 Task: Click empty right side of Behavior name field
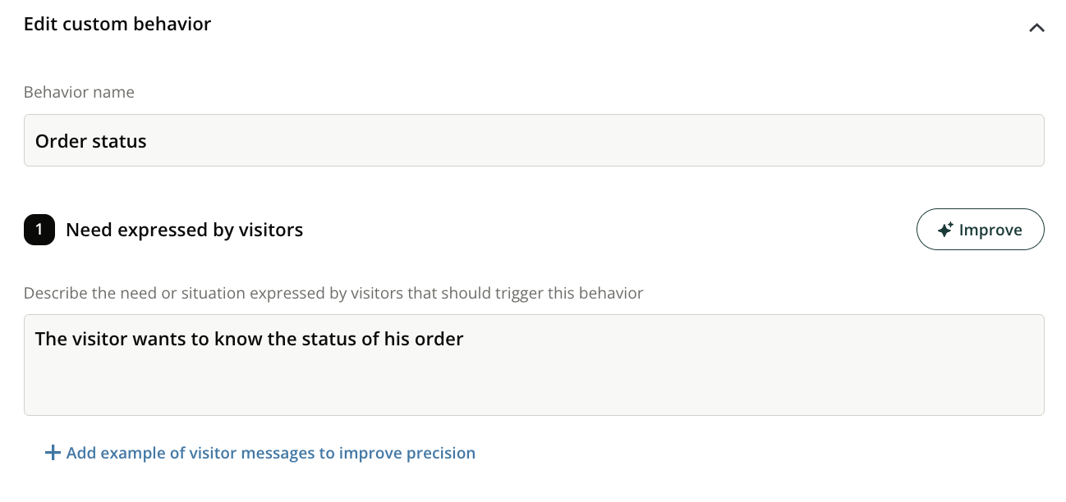coord(739,140)
